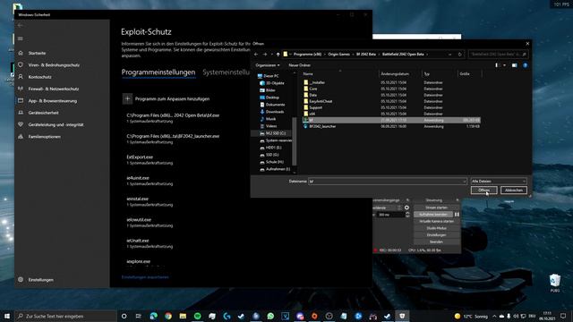The height and width of the screenshot is (322, 573).
Task: Toggle the preview pane in file dialog
Action: pos(514,65)
